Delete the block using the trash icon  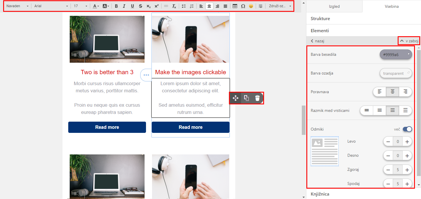pos(257,98)
